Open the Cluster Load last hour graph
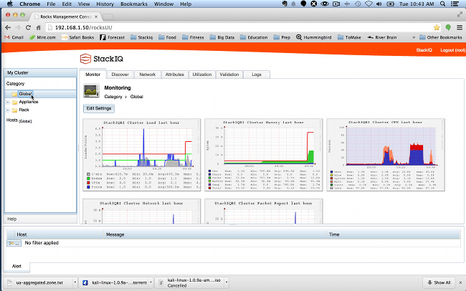466x291 pixels. click(x=142, y=155)
